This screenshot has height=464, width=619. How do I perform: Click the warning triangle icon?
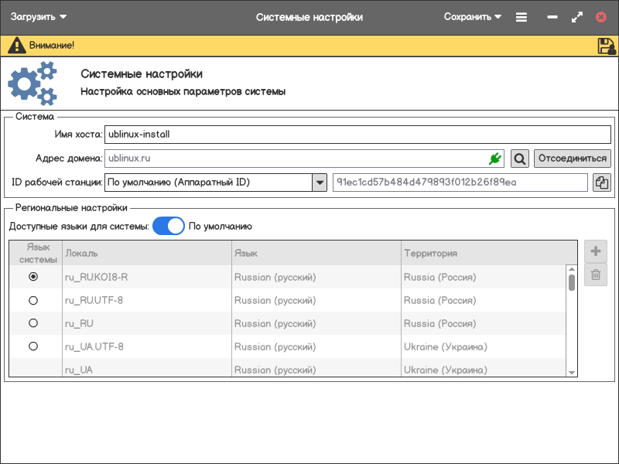click(x=16, y=46)
